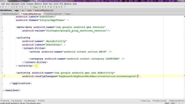This screenshot has height=104, width=185.
Task: Open the Window menu
Action: [x=68, y=4]
